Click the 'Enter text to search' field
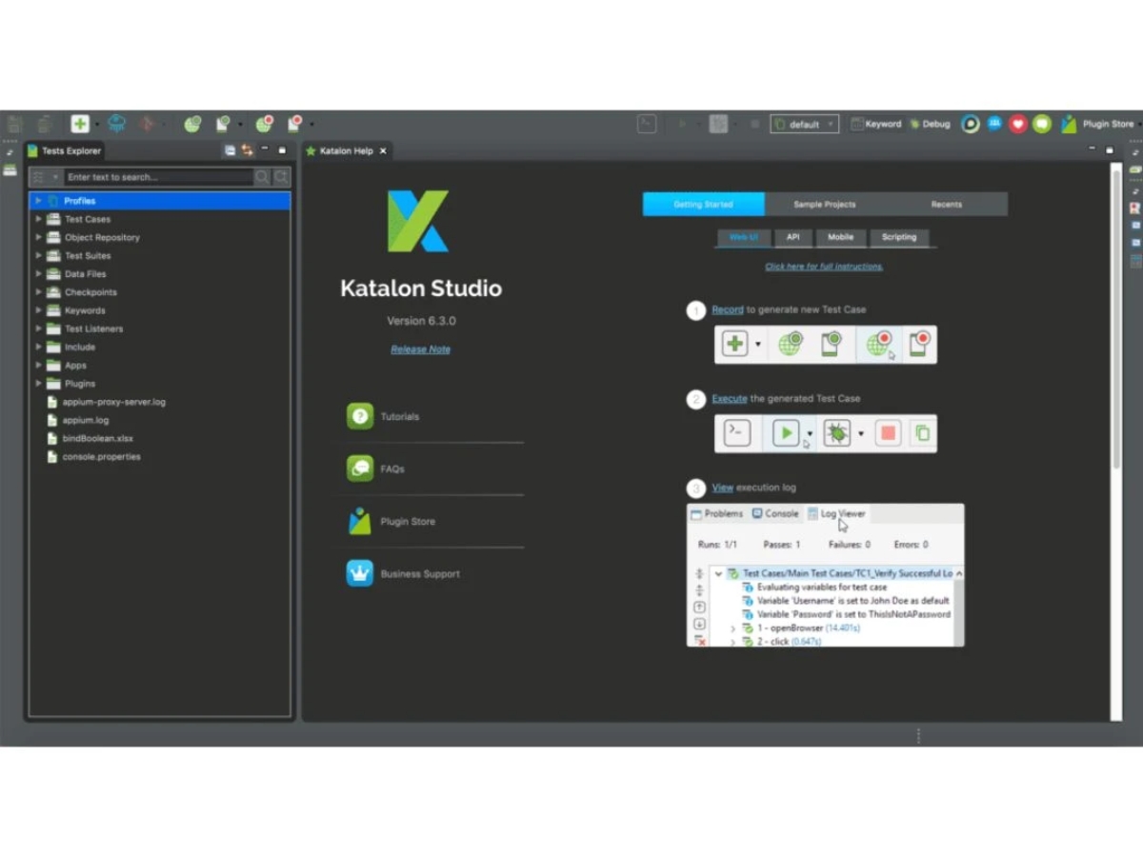1143x857 pixels. [159, 177]
